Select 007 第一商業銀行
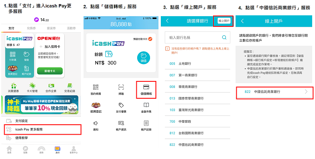 197,75
